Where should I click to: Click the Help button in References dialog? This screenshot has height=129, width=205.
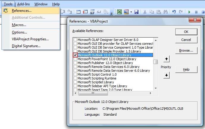coord(186,69)
